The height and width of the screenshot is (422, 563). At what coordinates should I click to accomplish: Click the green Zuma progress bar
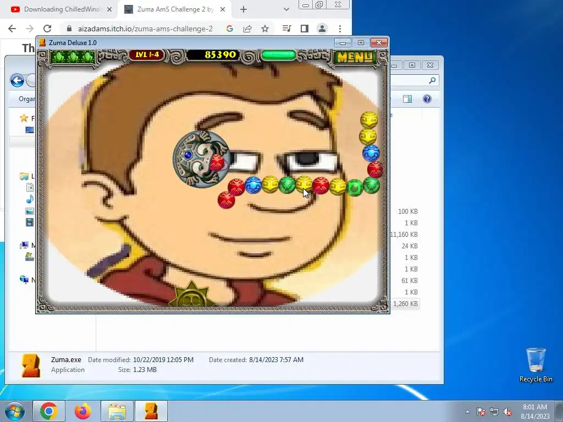278,55
